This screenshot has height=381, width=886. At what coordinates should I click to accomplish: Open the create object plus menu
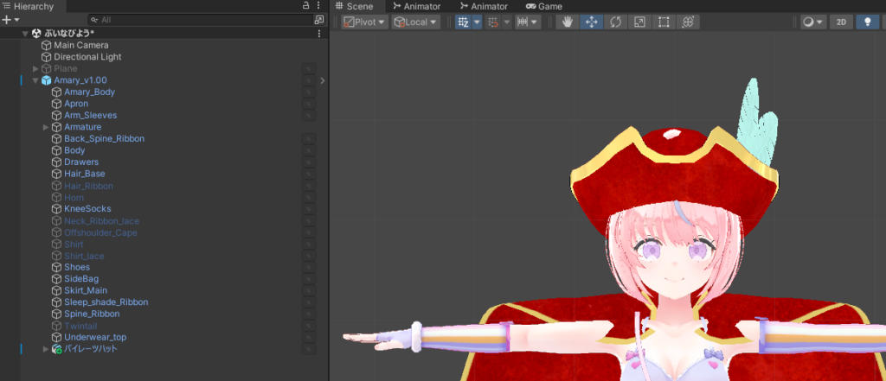coord(10,19)
